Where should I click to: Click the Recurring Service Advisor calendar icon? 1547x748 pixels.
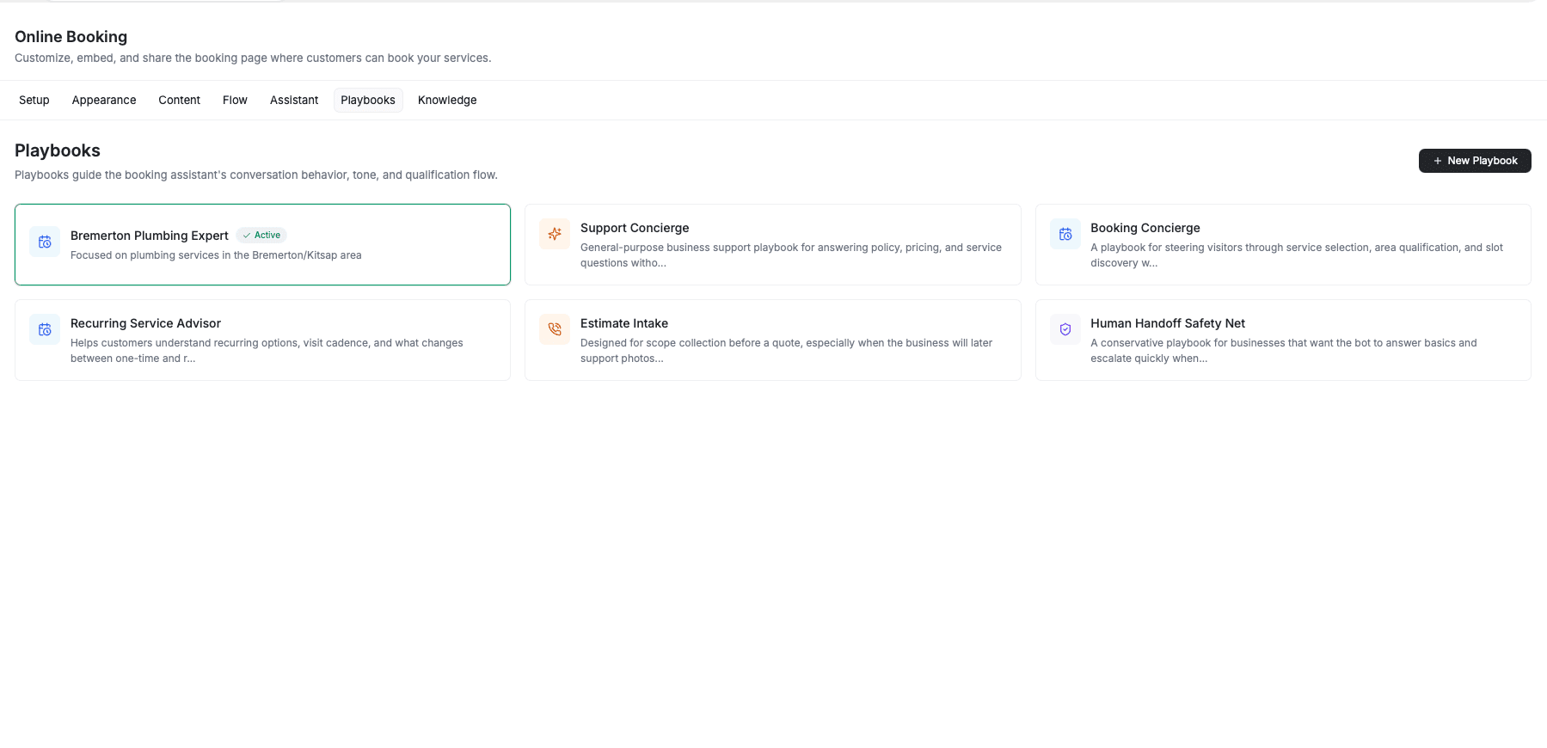pos(45,329)
